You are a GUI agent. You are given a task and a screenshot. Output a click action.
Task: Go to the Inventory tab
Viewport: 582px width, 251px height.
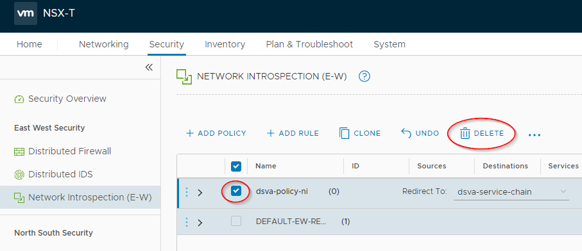click(225, 44)
